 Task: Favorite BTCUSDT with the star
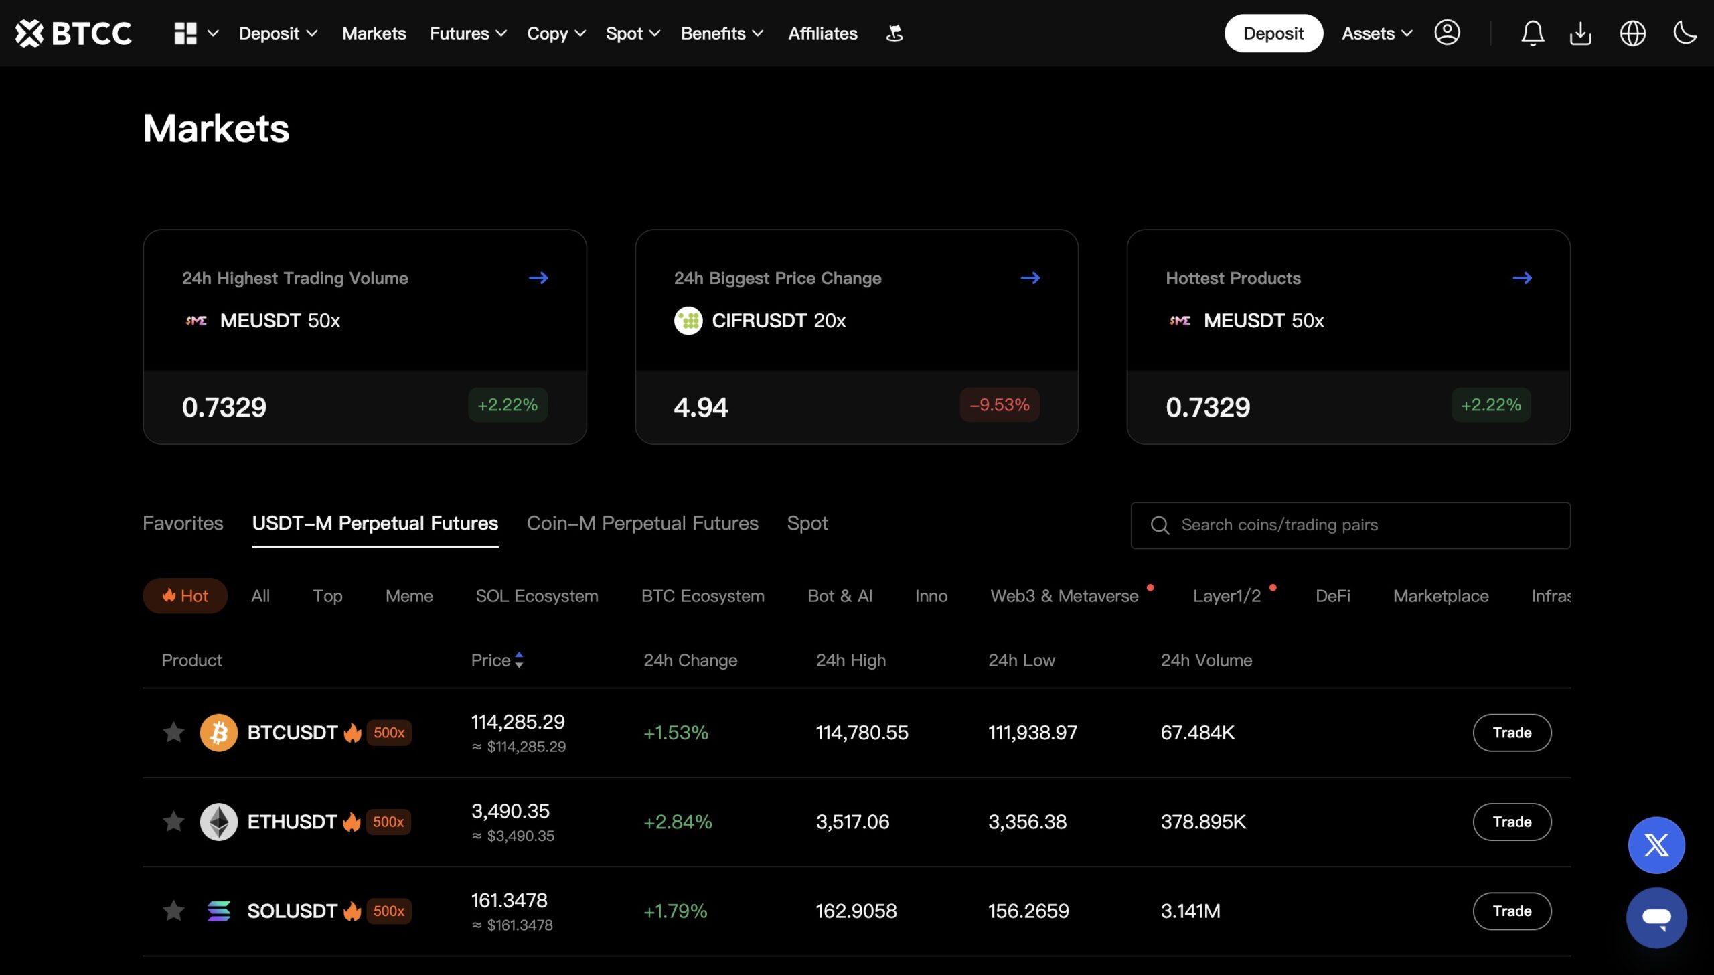[173, 732]
